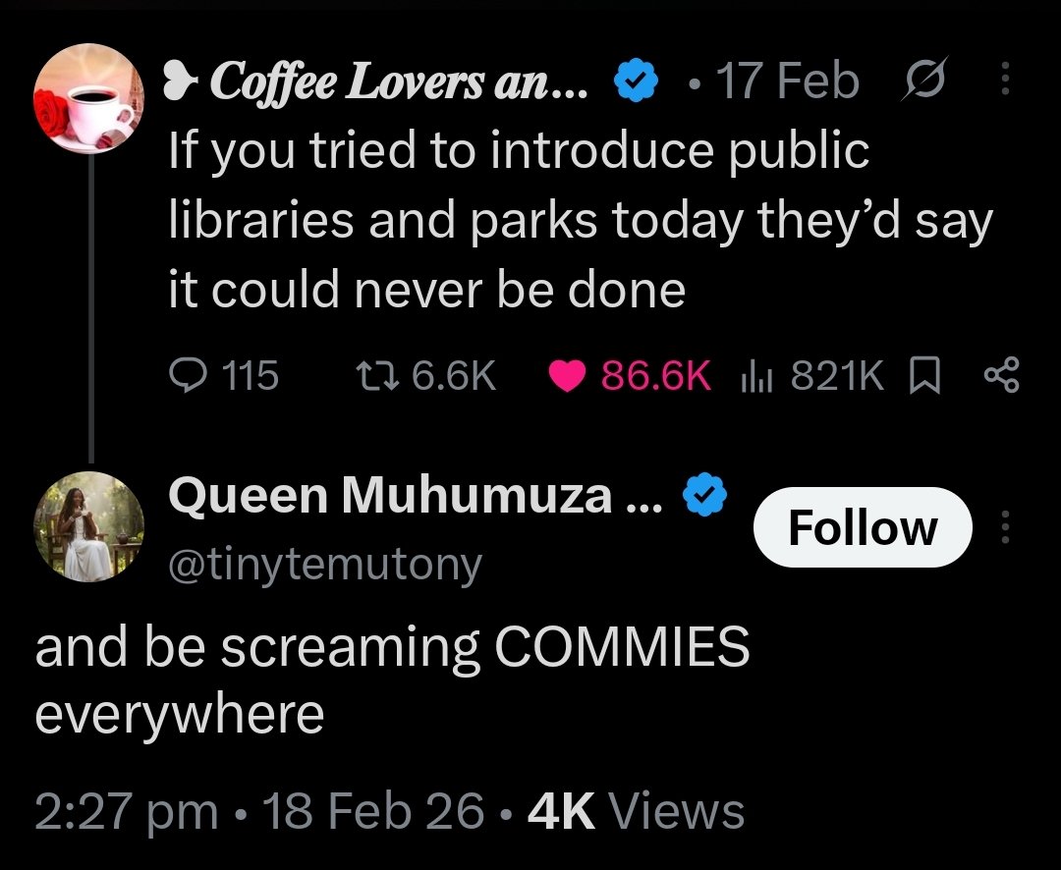Bookmark the Coffee Lovers tweet
Screen dimensions: 1061x870
(924, 376)
